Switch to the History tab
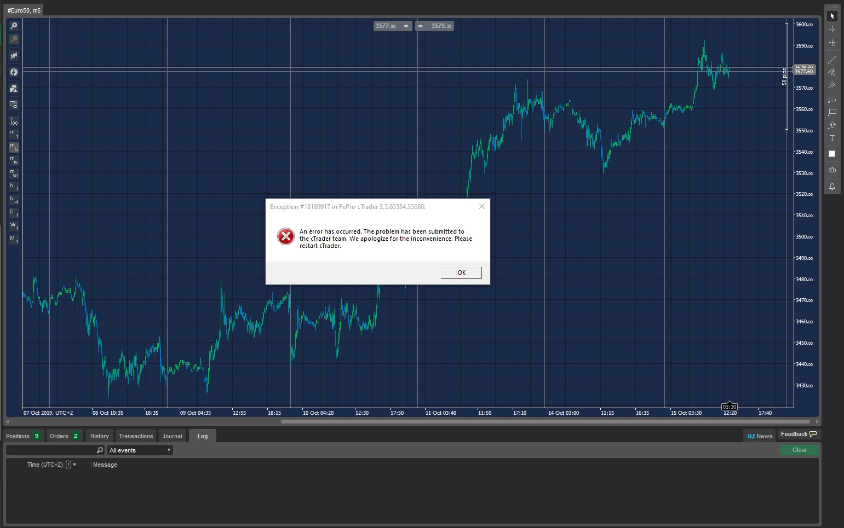This screenshot has height=528, width=844. 100,436
